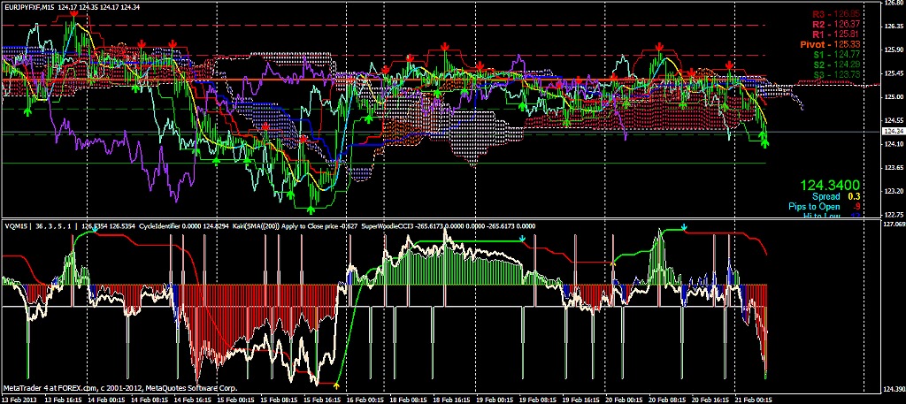Click the red down arrow at the R3 level
Viewport: 906px width, 404px height.
[x=74, y=12]
